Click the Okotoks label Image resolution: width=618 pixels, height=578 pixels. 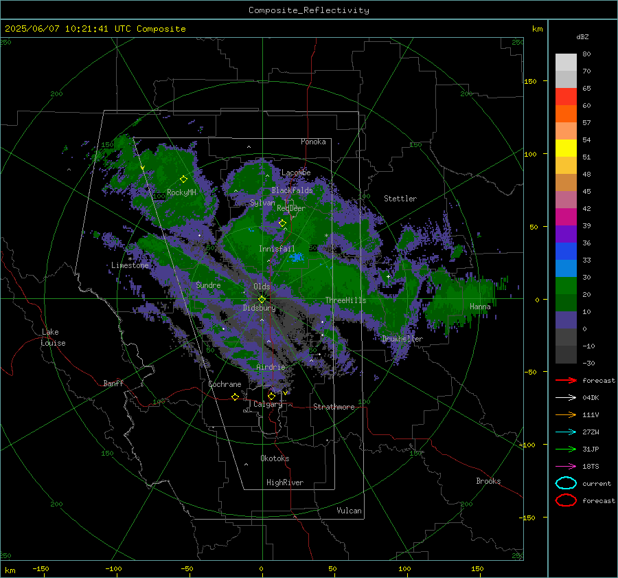275,458
